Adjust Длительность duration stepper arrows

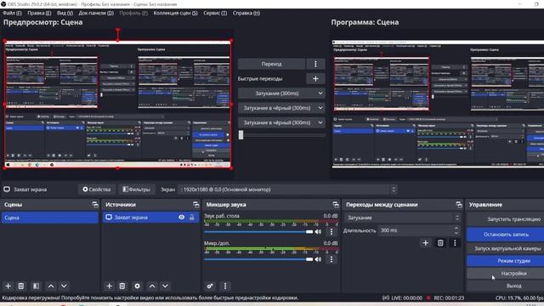[456, 230]
